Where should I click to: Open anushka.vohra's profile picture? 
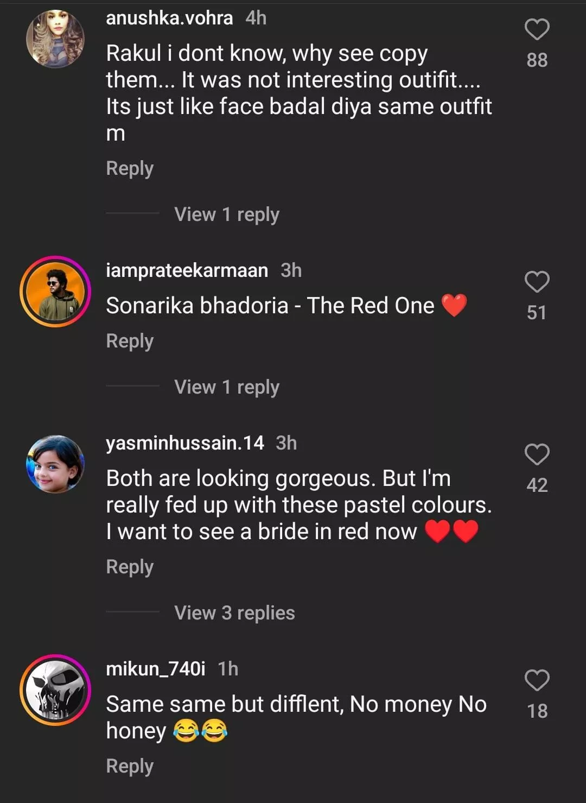[55, 39]
